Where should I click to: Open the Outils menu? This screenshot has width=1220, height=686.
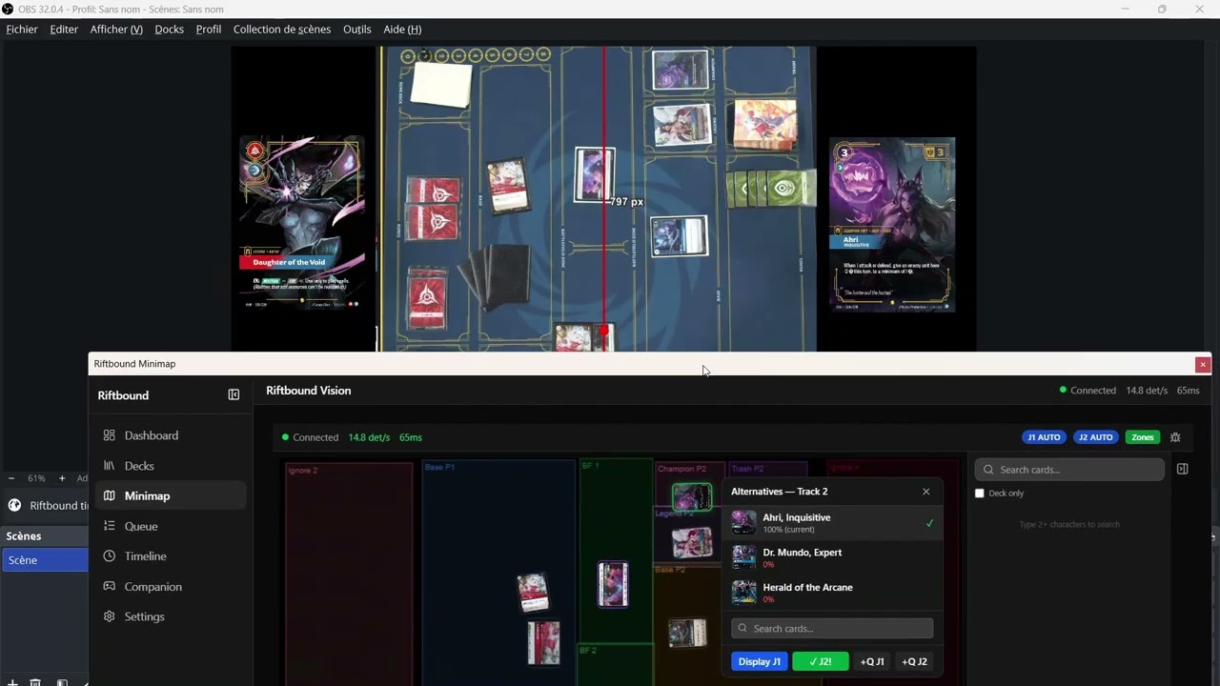coord(356,30)
